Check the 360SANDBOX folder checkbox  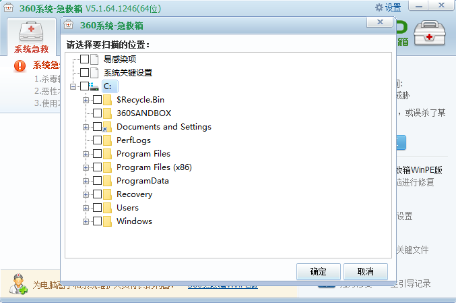[x=98, y=113]
